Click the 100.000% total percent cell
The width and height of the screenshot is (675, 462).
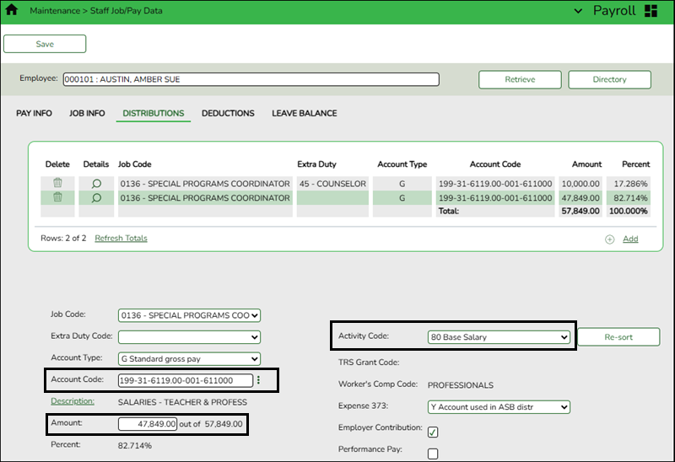click(628, 211)
